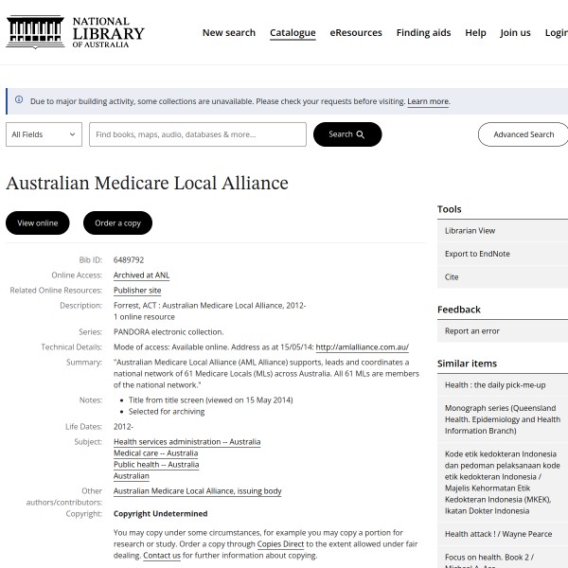Open the amlalliance.com.au URL link
Screen dimensions: 568x568
point(362,347)
